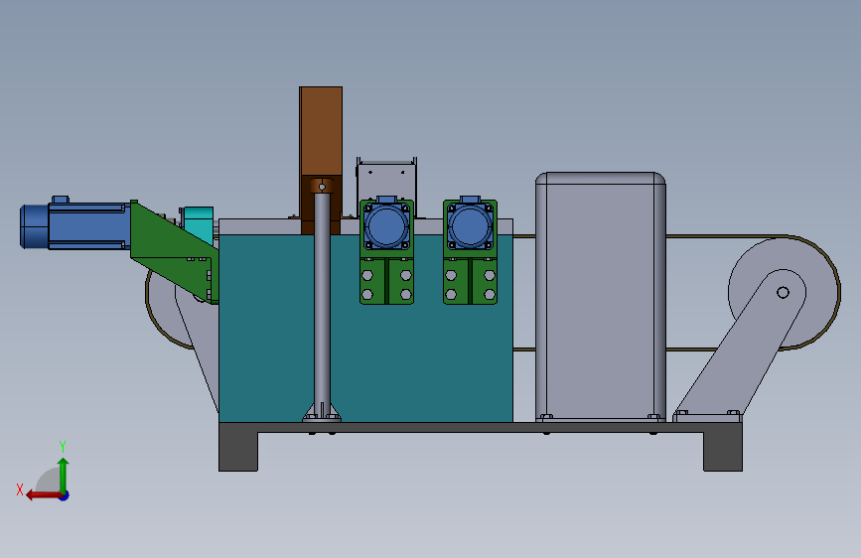Click the axle hole of the right pulley

(783, 293)
